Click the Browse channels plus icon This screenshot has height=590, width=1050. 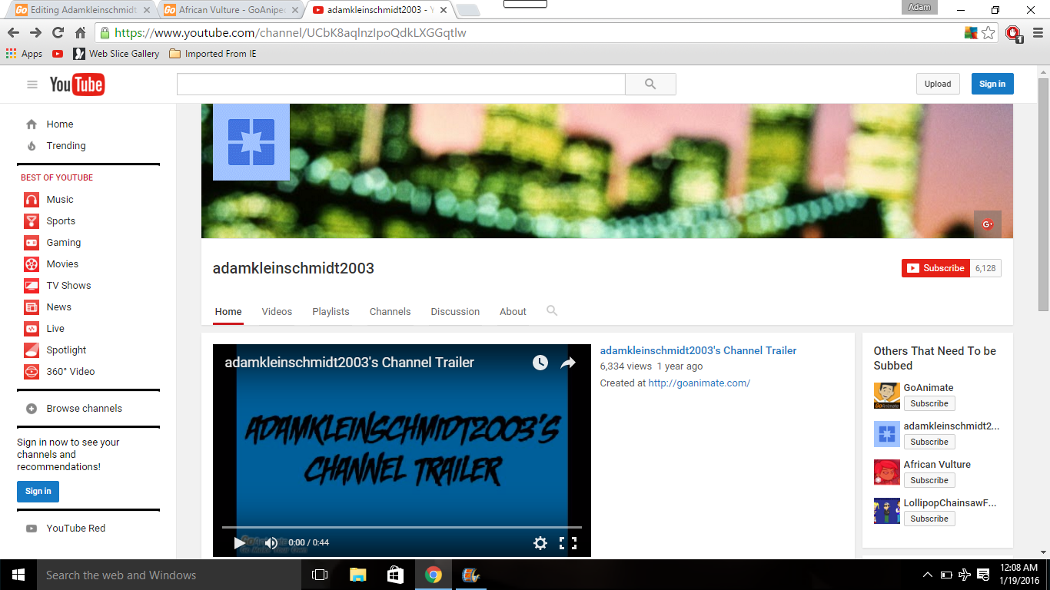click(32, 409)
